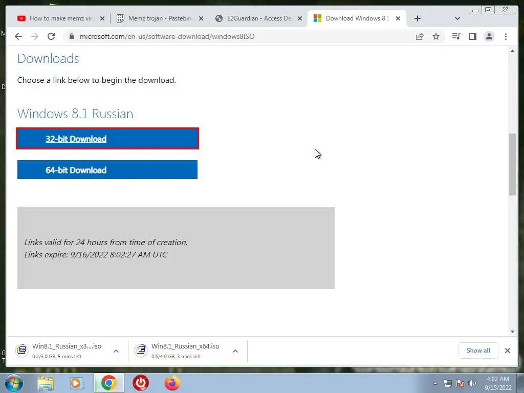Switch to E2Guardian Access Denied tab
524x393 pixels.
258,18
